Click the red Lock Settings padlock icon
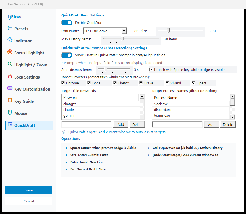246x214 pixels. tap(10, 76)
